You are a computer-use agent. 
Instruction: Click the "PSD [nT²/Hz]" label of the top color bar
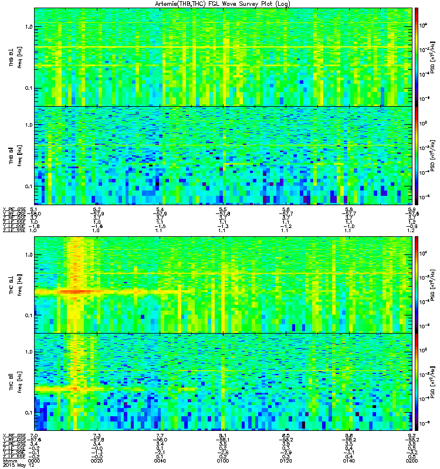(x=432, y=57)
